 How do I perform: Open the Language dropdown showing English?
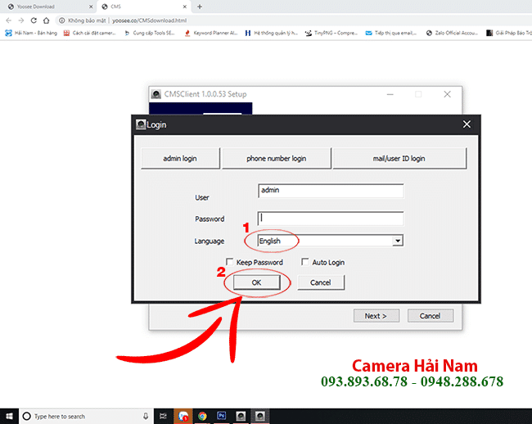330,241
